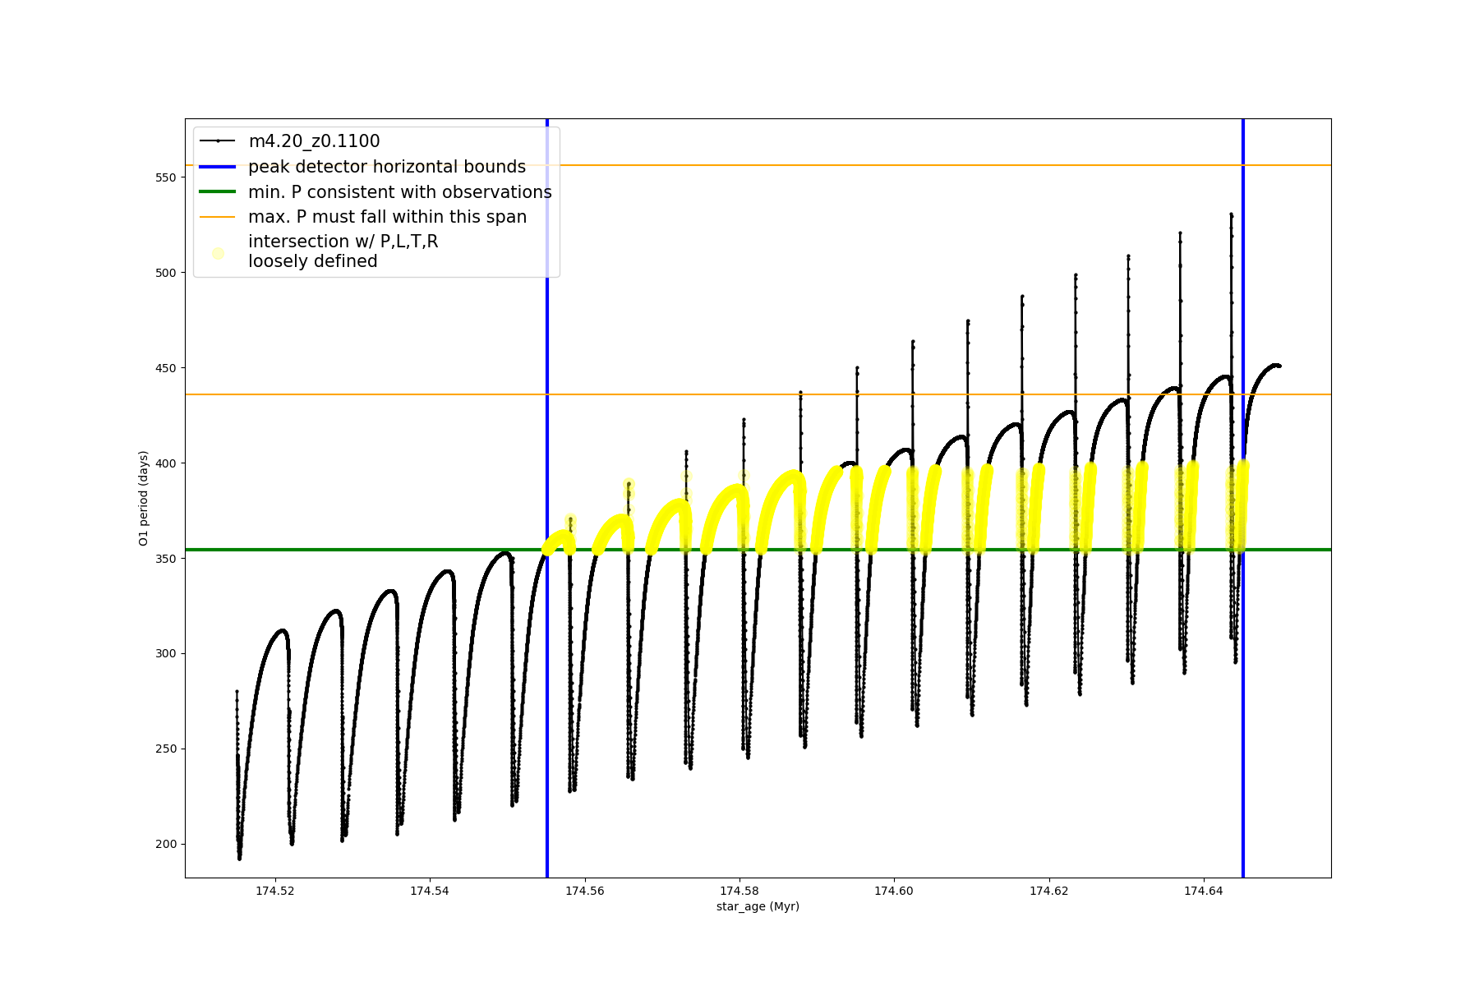Click 'max. P must fall within this span' label
1479x986 pixels.
point(387,217)
